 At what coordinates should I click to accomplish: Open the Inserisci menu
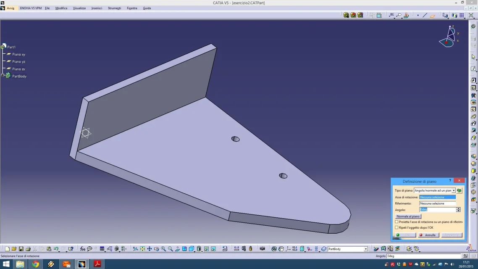point(97,8)
